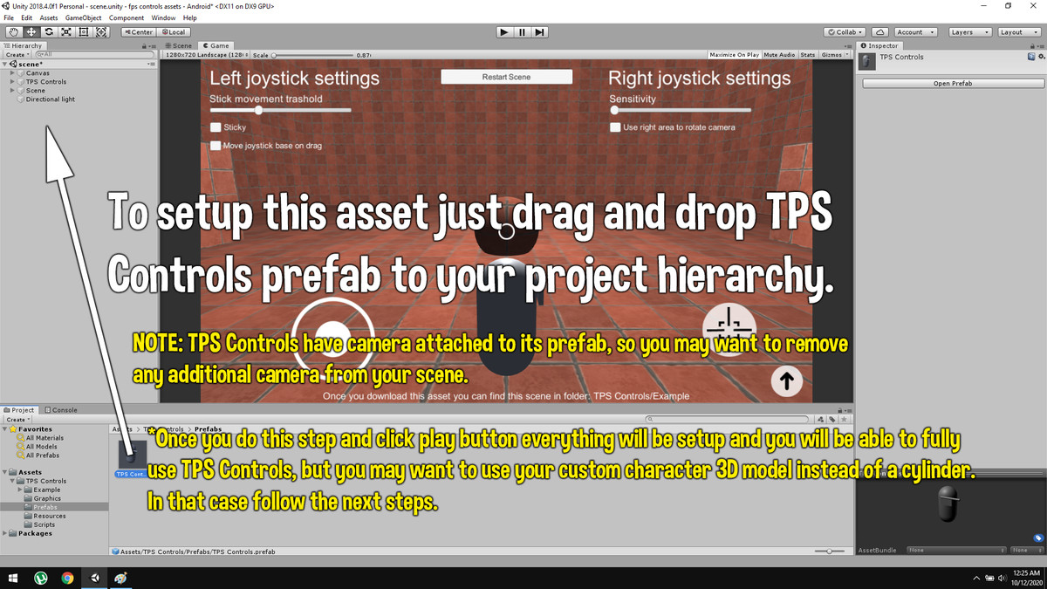
Task: Open the GameObject menu
Action: [x=83, y=17]
